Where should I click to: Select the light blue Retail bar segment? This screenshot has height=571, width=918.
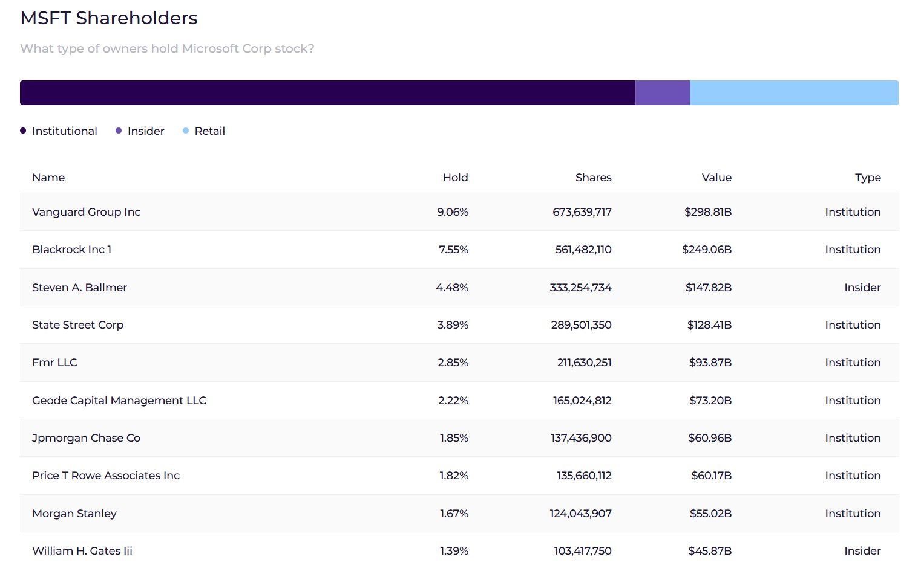[x=794, y=92]
